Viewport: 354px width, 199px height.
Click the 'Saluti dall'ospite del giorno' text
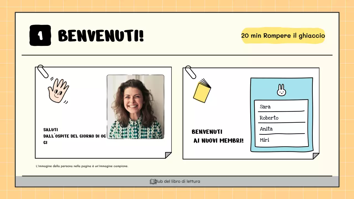coord(74,136)
